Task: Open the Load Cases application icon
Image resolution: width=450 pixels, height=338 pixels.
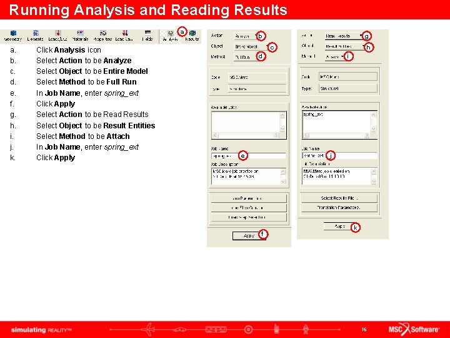Action: click(124, 36)
